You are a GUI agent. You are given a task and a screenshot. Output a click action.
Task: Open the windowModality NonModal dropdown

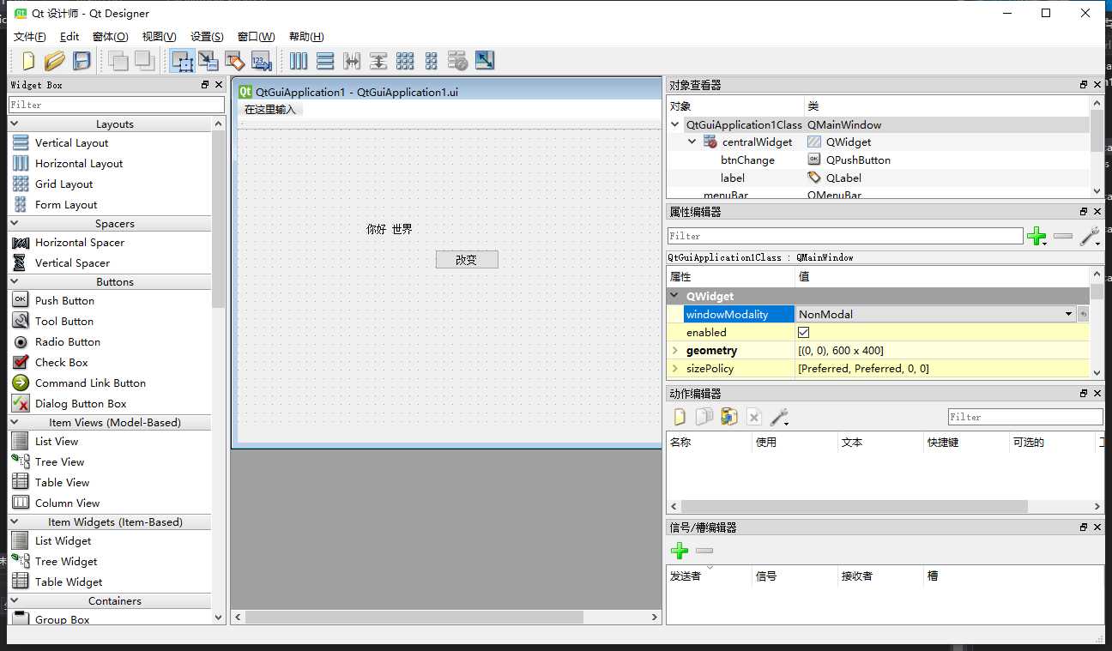[1069, 314]
